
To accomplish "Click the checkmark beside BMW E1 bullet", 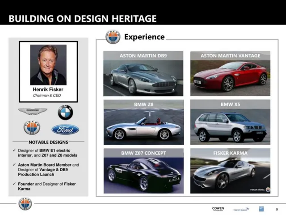I will [14, 150].
